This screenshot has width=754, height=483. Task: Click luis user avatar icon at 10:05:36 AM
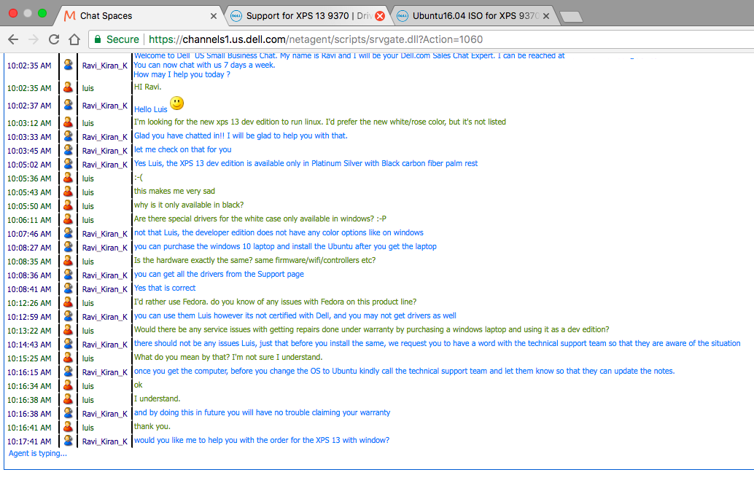(x=69, y=177)
